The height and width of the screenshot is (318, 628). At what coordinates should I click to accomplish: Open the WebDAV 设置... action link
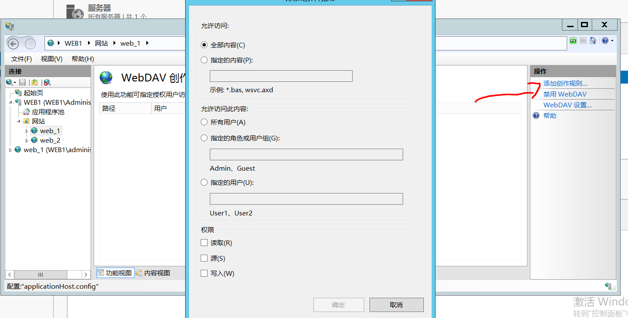coord(568,105)
